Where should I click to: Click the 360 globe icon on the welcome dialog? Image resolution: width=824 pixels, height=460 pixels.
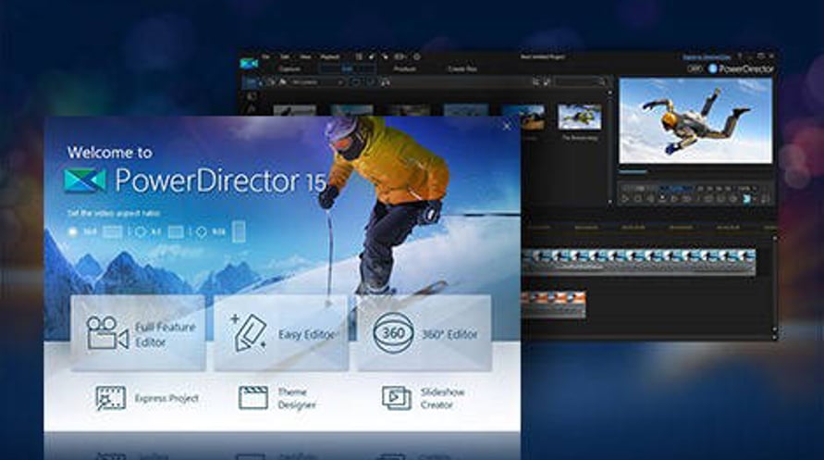click(392, 333)
